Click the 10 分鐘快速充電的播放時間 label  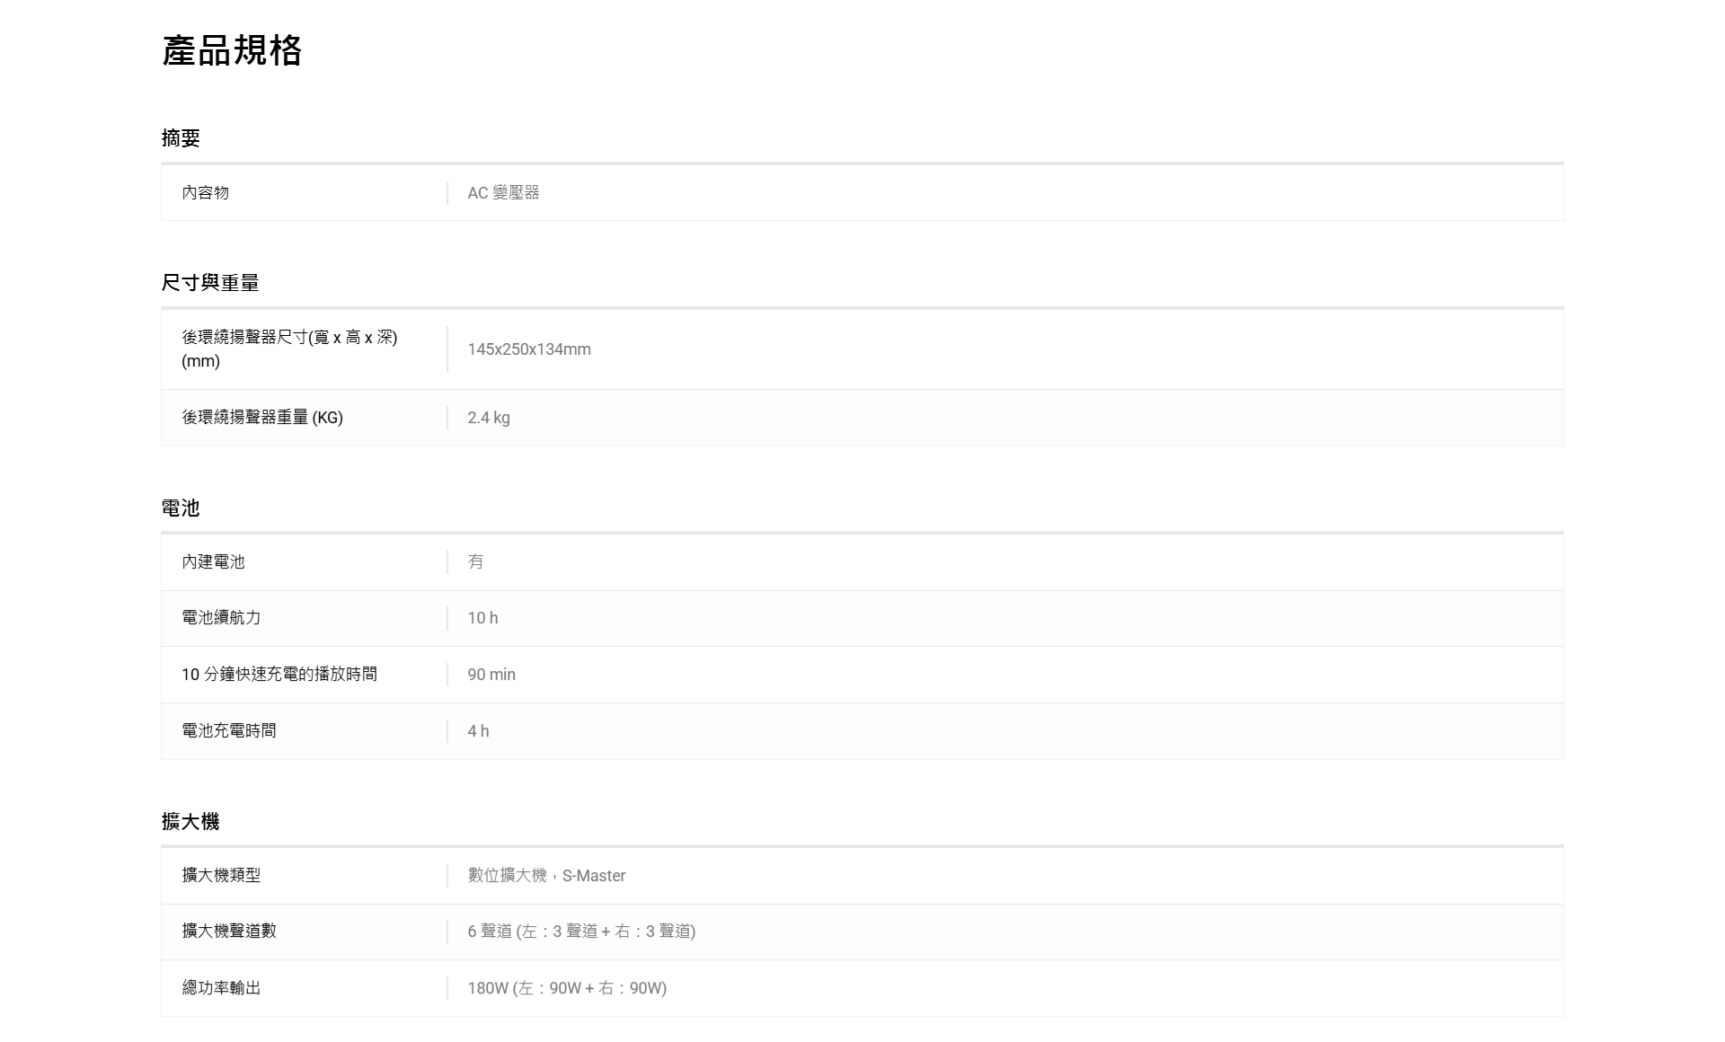point(279,674)
